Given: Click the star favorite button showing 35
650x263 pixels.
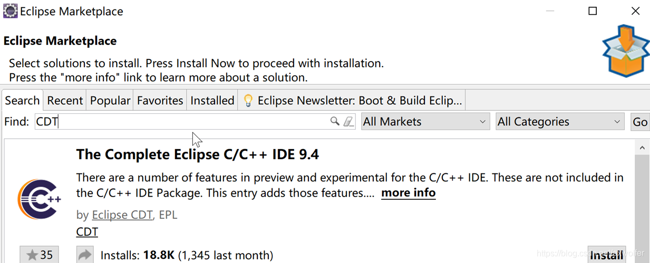Looking at the screenshot, I should click(x=40, y=255).
